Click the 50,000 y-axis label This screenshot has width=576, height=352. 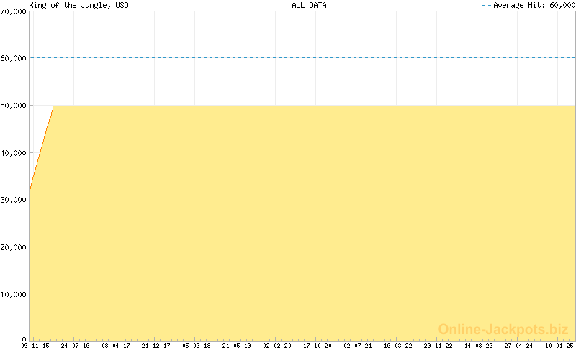pyautogui.click(x=13, y=106)
